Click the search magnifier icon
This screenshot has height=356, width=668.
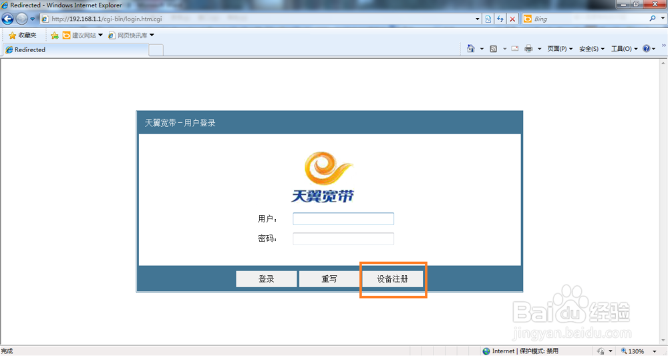pyautogui.click(x=652, y=19)
